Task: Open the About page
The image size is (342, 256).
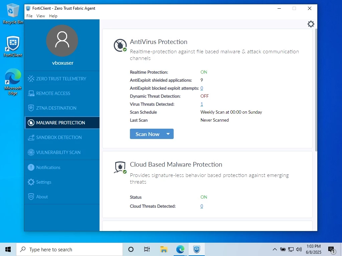Action: (62, 197)
